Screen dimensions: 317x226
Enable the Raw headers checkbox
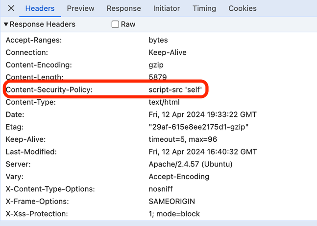click(115, 24)
